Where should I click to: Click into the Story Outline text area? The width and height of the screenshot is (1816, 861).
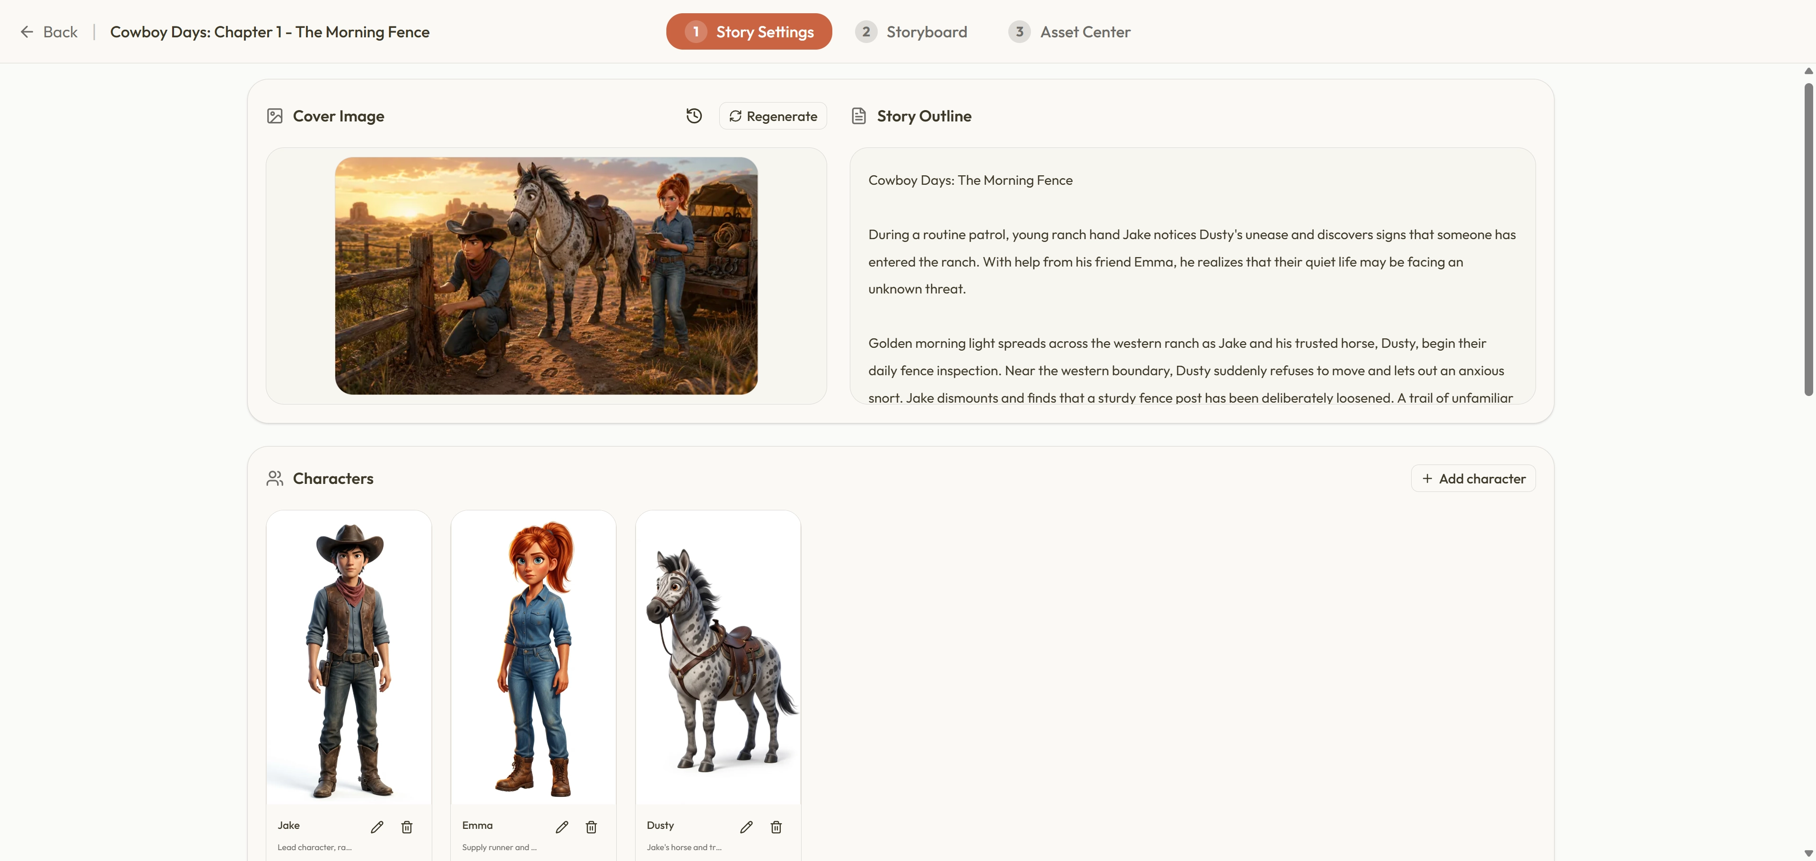[x=1192, y=276]
